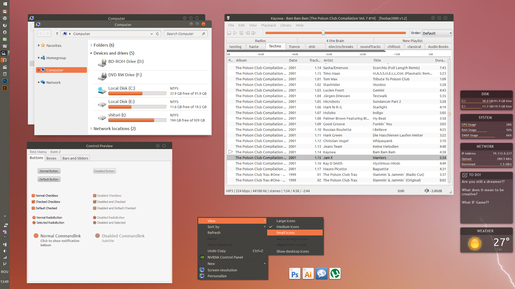
Task: Click the Disabled and Checked checkbox
Action: 95,202
